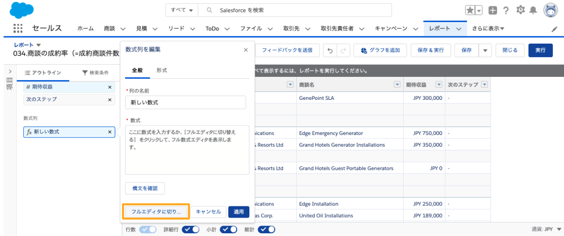Open the 見積 navigation tab

click(141, 28)
